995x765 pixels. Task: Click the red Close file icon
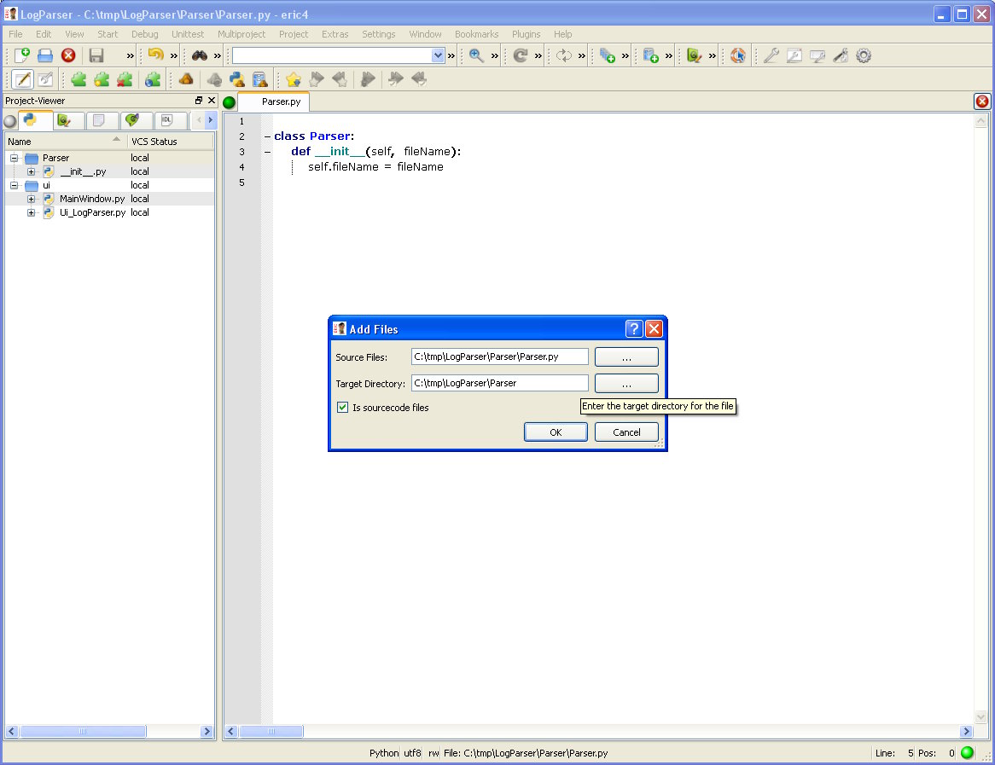[68, 55]
